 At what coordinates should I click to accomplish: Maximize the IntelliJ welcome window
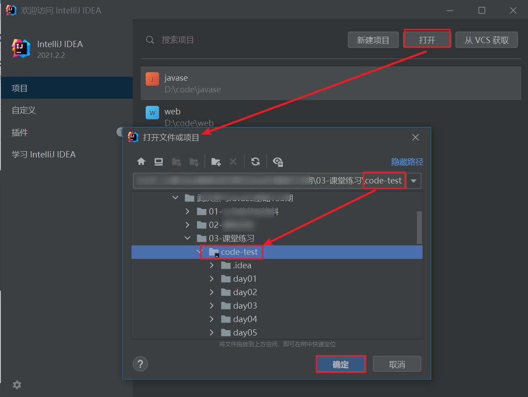[482, 10]
